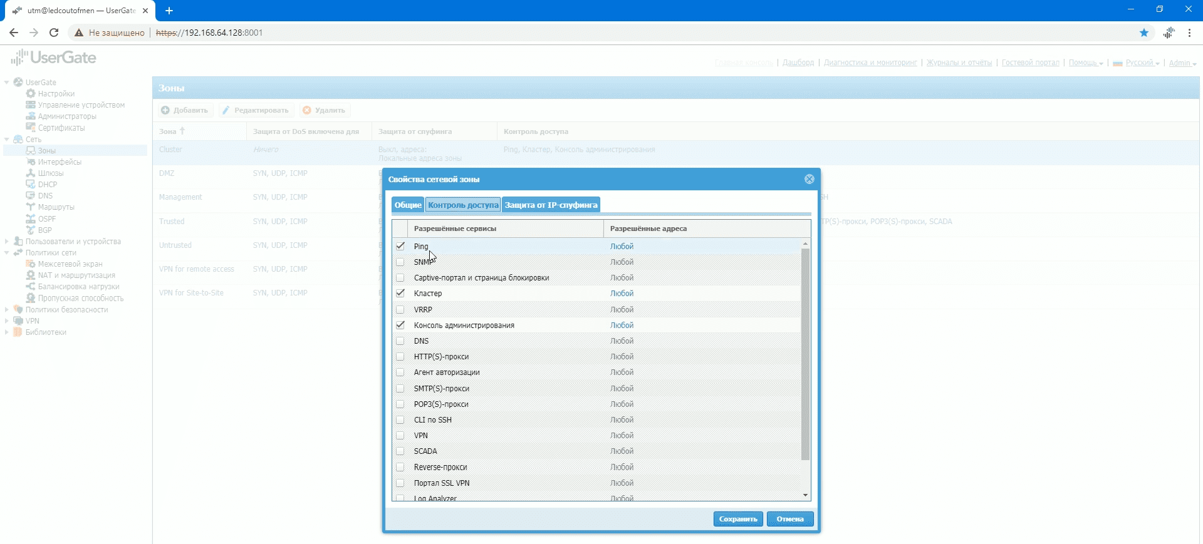Open the browser three-dot menu

pos(1190,33)
